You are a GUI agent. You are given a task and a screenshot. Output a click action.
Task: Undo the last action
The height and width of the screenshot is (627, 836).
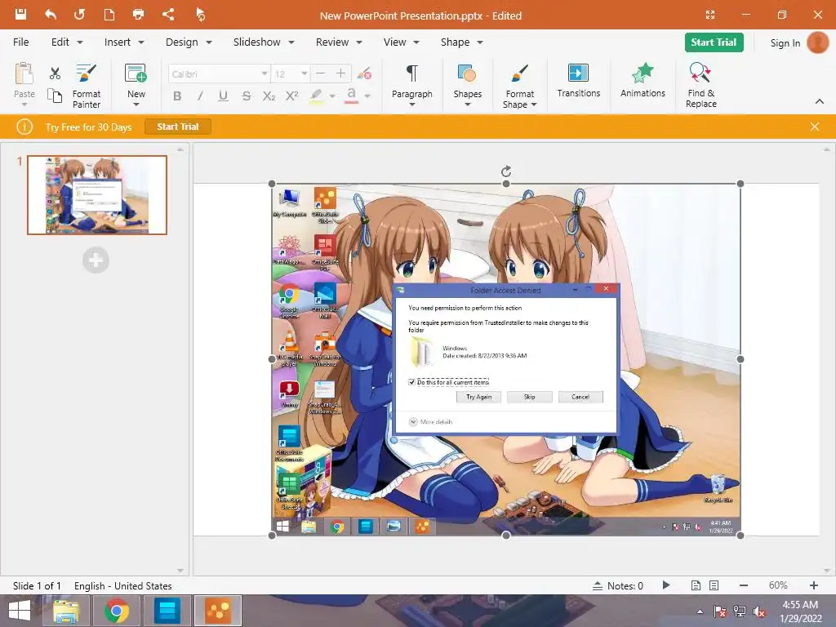pos(51,15)
